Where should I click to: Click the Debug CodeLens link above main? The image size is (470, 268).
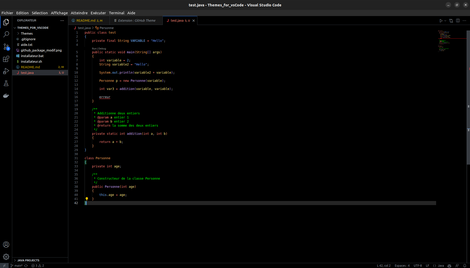click(102, 48)
